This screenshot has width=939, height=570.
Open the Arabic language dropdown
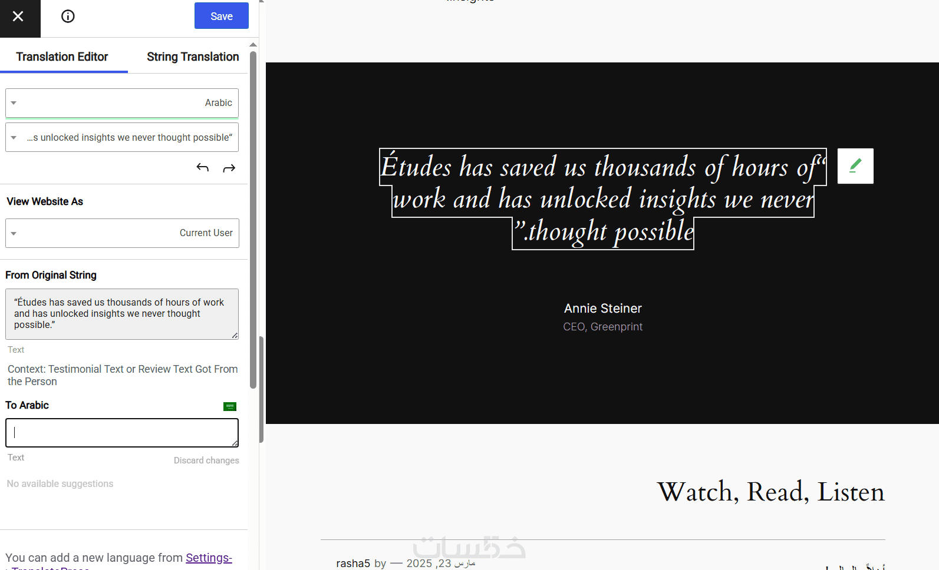pos(122,103)
